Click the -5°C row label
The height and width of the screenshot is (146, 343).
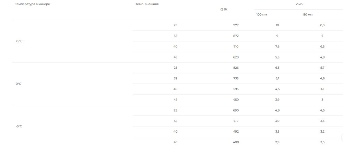[x=19, y=127]
